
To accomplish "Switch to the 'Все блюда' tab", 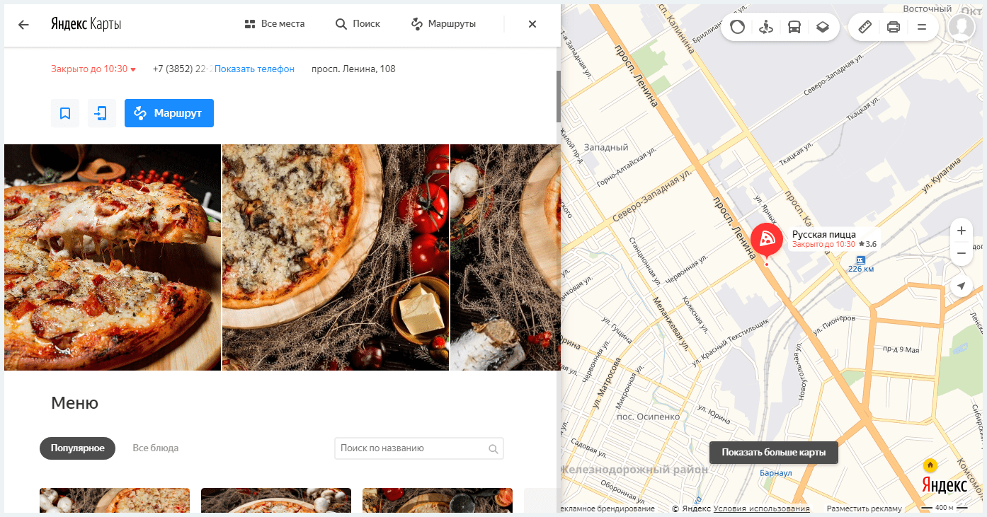I will click(x=156, y=448).
